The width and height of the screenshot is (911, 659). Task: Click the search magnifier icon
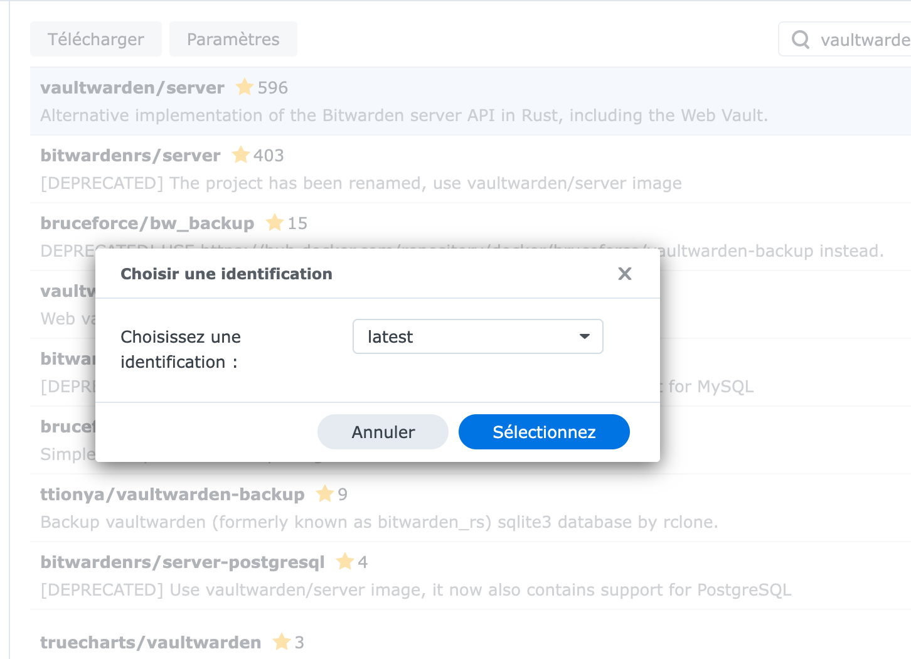coord(801,40)
